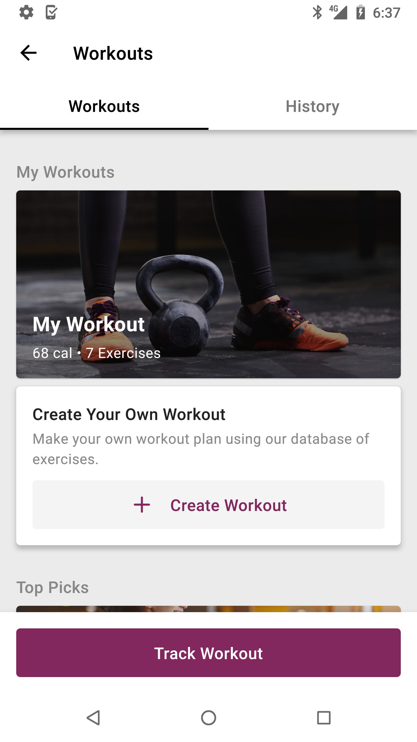Viewport: 417px width, 742px height.
Task: Tap the task checkmark notification icon
Action: [51, 13]
